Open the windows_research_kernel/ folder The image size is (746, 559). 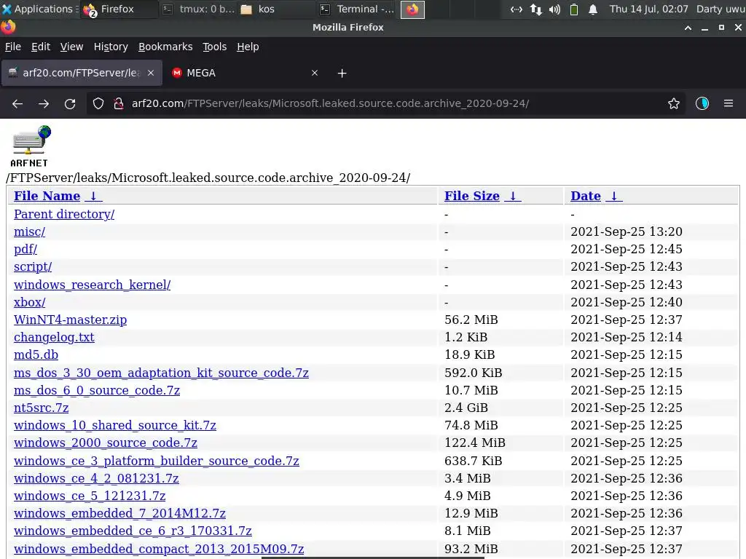[93, 285]
